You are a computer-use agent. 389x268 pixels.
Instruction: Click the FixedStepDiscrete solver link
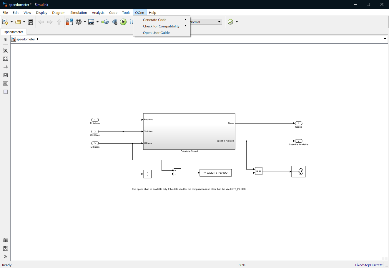(369, 265)
